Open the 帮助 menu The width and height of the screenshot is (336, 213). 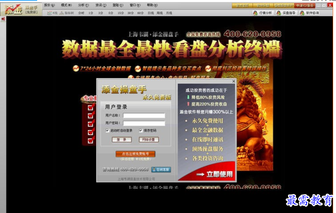point(152,5)
